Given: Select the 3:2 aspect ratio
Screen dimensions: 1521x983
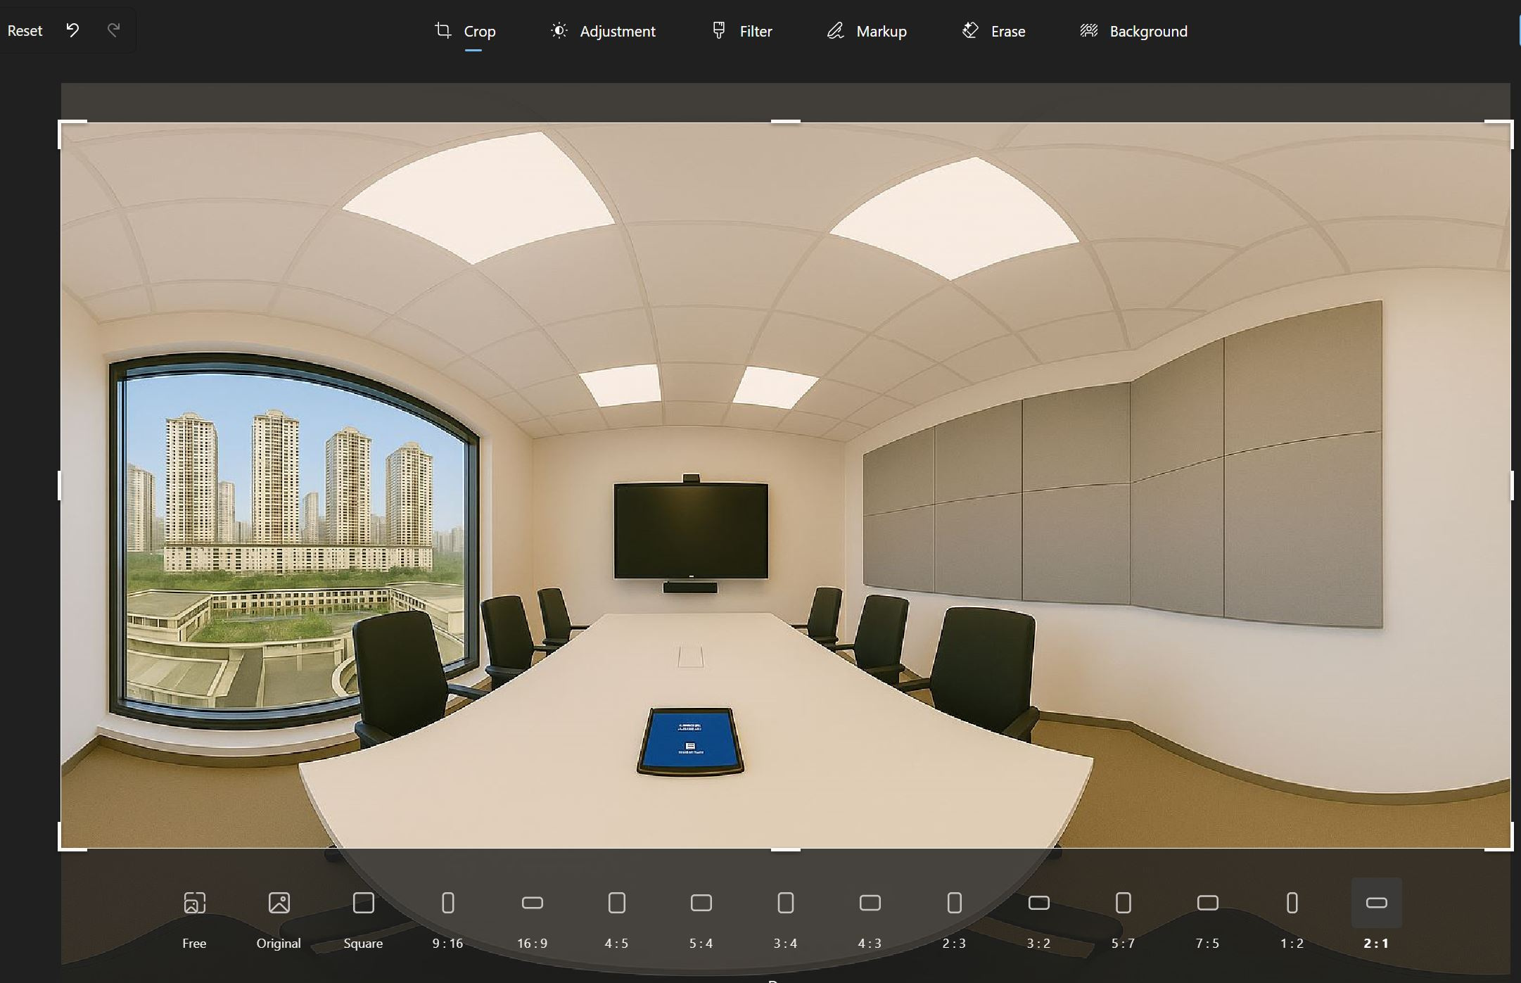Looking at the screenshot, I should (1038, 903).
